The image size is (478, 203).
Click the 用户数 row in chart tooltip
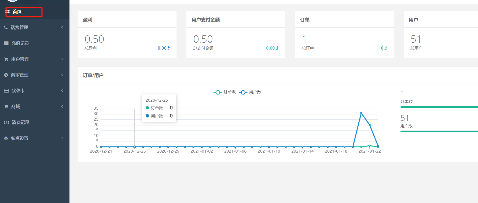pyautogui.click(x=159, y=116)
